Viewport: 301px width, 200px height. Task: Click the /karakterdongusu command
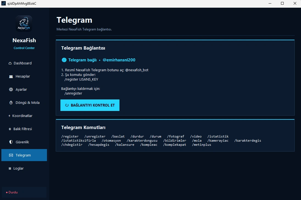pos(142,141)
